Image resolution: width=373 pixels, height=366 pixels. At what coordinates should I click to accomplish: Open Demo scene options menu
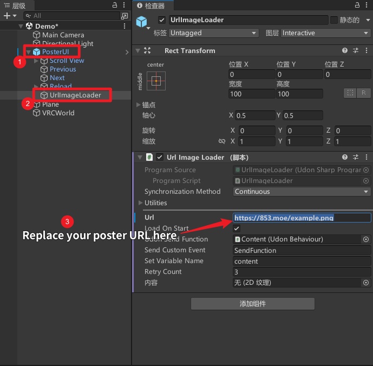125,26
